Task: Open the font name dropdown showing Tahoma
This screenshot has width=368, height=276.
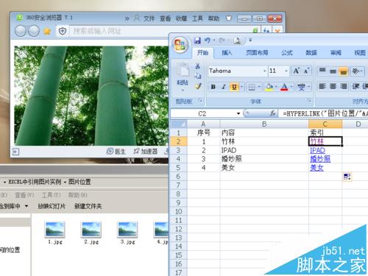Action: tap(264, 71)
